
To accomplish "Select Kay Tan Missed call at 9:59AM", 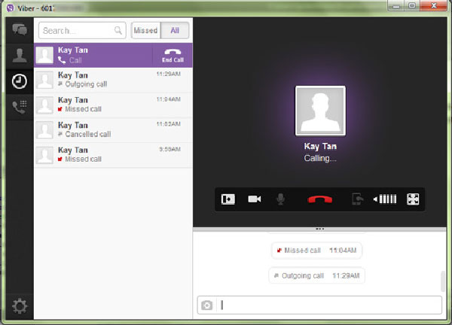I will tap(113, 155).
